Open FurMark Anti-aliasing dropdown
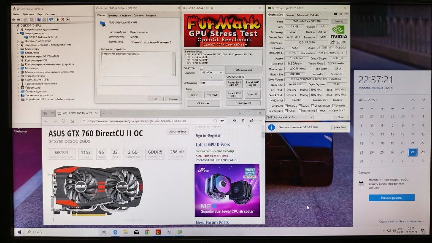Image resolution: width=432 pixels, height=243 pixels. [x=211, y=83]
